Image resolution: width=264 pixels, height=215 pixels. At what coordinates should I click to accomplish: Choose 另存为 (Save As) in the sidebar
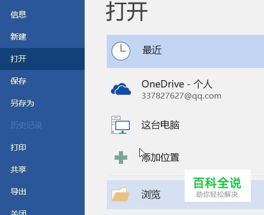click(x=42, y=103)
